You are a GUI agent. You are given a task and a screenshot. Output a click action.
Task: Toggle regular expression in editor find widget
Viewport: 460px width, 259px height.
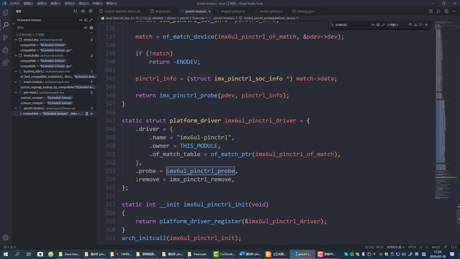click(383, 25)
